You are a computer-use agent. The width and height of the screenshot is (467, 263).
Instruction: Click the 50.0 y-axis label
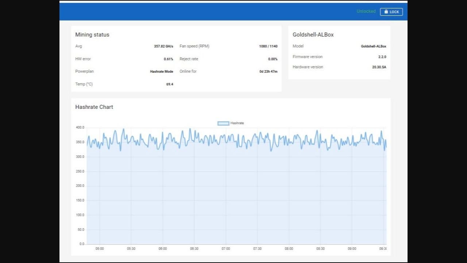(x=81, y=229)
